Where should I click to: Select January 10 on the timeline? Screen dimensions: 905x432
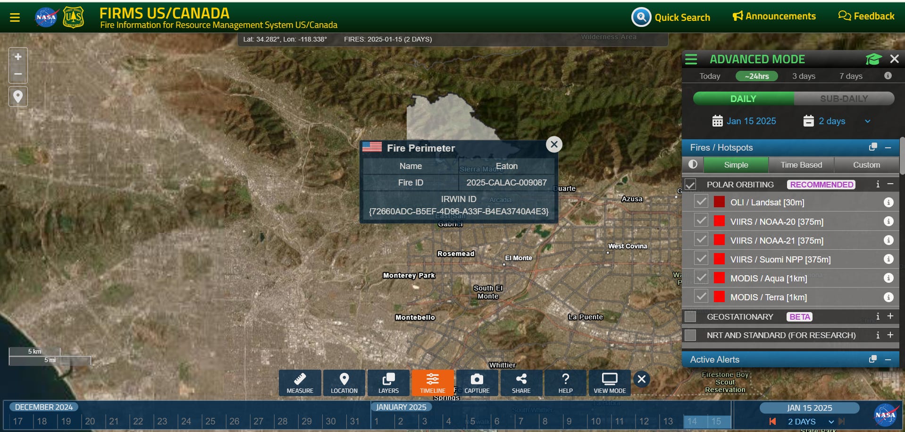(596, 421)
